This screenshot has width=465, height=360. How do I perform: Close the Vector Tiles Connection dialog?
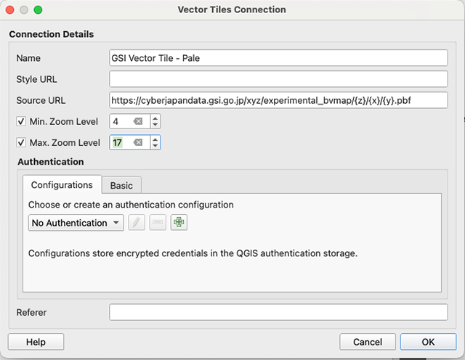[x=9, y=9]
